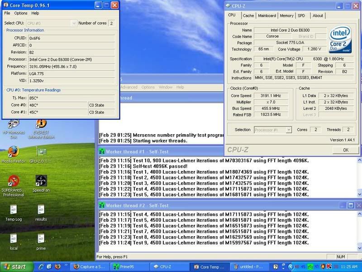Open Help menu in Core Temp
The height and width of the screenshot is (272, 362).
35,13
